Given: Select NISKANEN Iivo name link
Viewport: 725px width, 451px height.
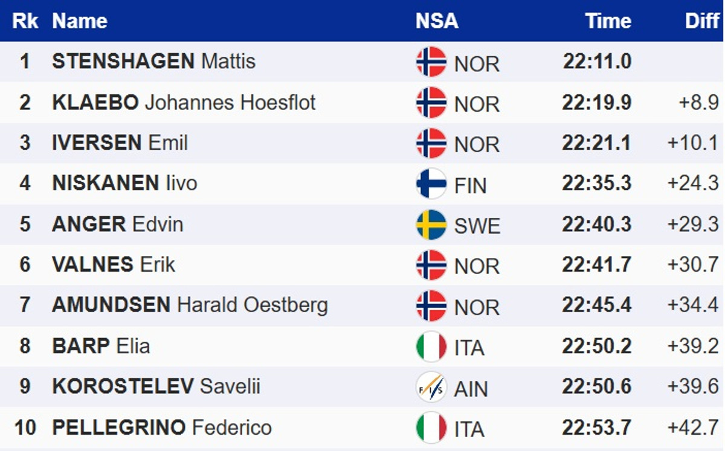Looking at the screenshot, I should [x=124, y=184].
